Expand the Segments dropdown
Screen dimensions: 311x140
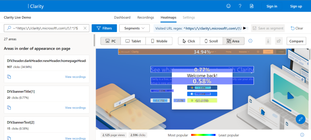coord(134,28)
